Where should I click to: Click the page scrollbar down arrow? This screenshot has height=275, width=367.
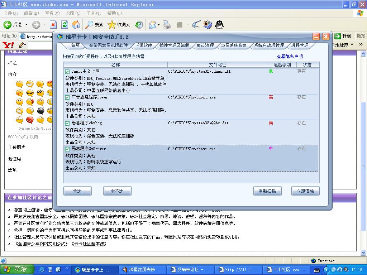[363, 252]
